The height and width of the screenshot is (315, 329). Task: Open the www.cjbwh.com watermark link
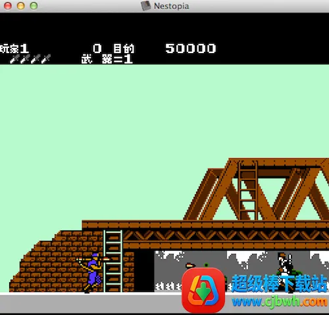pos(280,302)
